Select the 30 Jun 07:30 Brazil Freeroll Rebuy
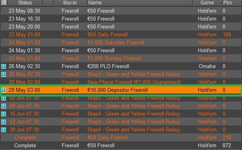 pos(121,130)
